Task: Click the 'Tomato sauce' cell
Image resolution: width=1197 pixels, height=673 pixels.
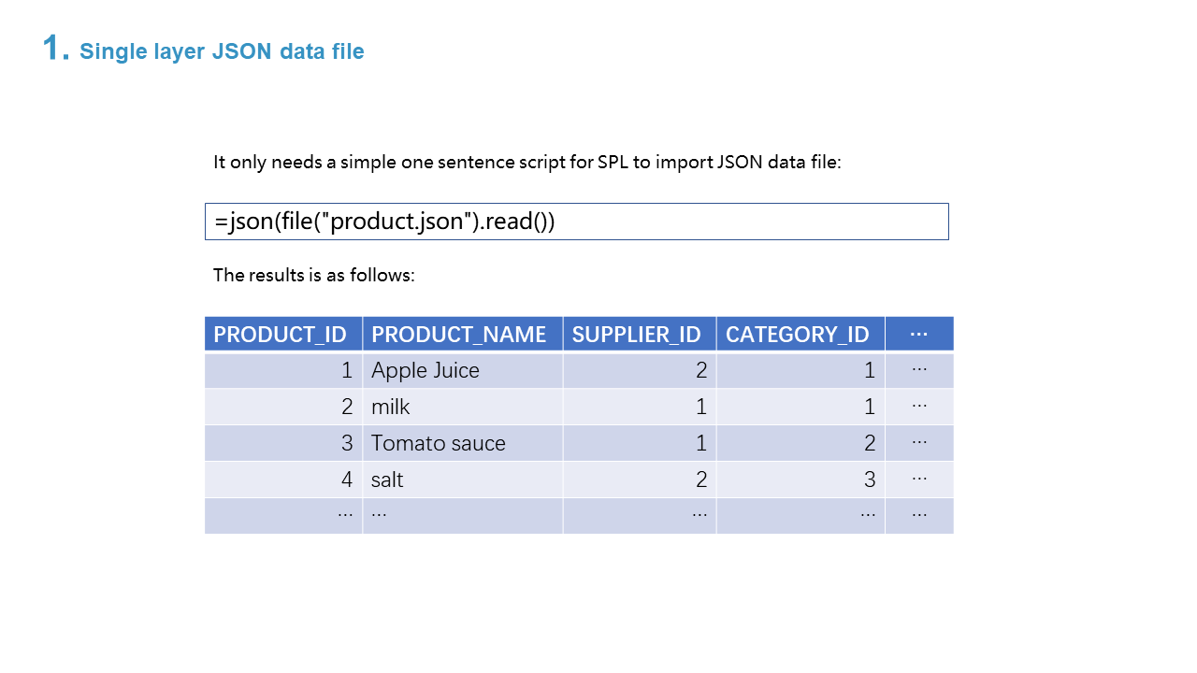Action: point(439,443)
